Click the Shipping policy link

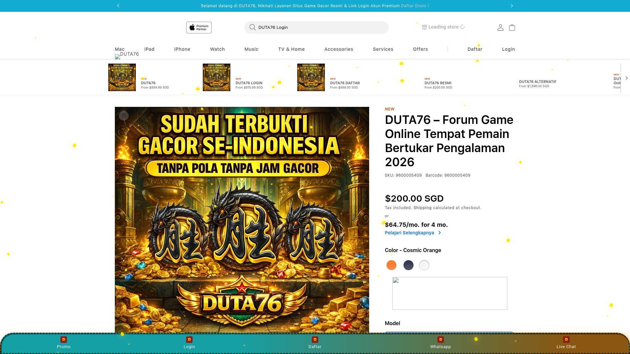point(422,208)
